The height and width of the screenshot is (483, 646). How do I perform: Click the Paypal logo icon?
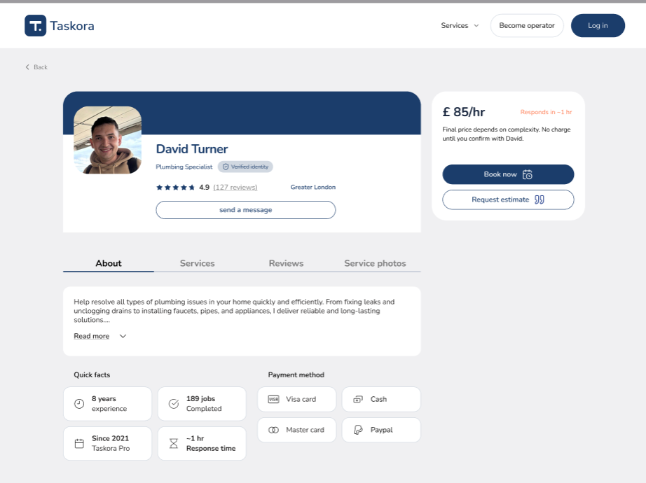pyautogui.click(x=358, y=430)
